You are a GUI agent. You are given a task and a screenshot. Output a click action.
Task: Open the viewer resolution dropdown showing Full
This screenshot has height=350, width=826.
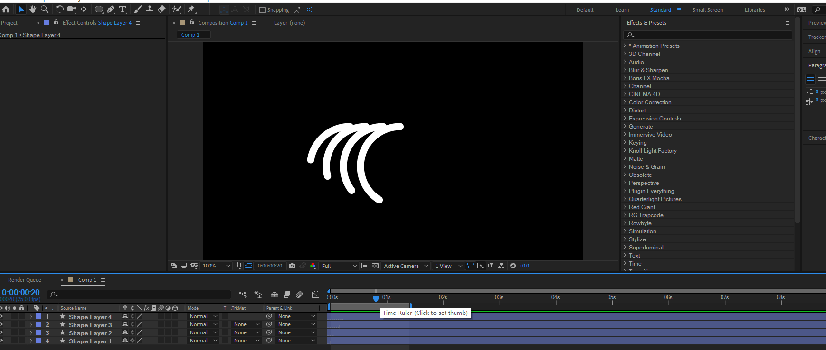(x=339, y=266)
